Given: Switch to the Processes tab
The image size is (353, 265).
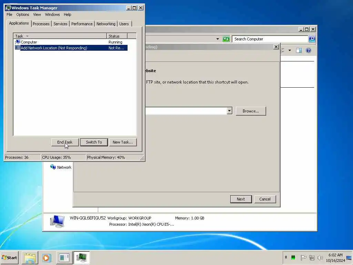Looking at the screenshot, I should [41, 24].
